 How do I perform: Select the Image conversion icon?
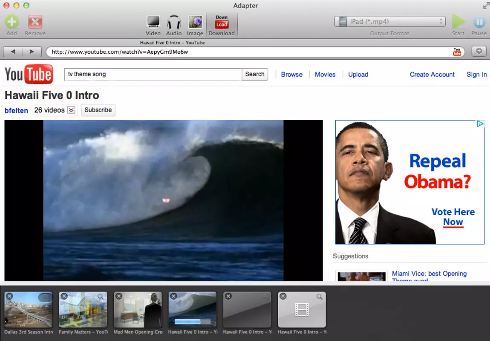coord(195,22)
